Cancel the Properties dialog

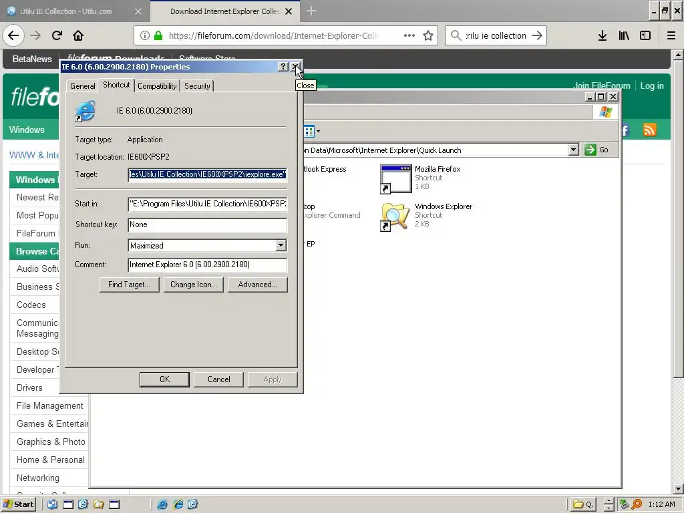[x=218, y=379]
